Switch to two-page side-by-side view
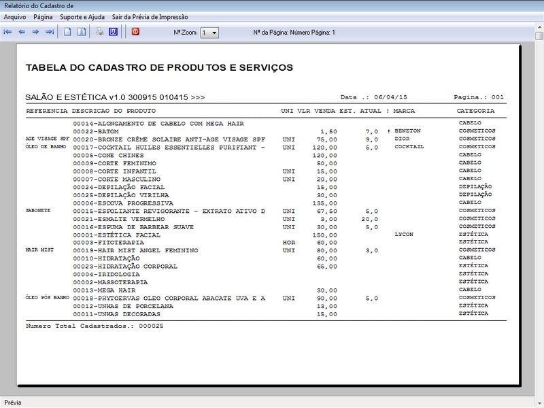544x408 pixels. [81, 32]
